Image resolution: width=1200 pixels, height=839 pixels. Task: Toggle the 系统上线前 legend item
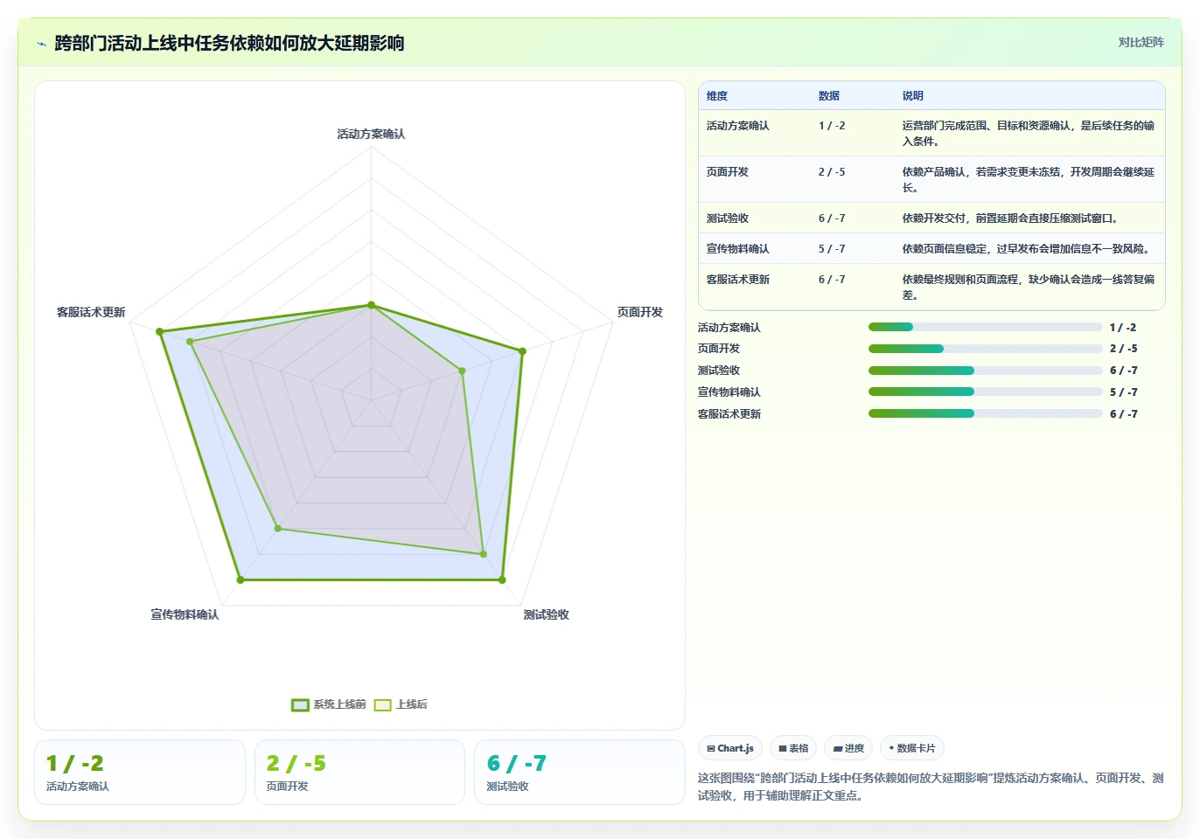click(329, 704)
